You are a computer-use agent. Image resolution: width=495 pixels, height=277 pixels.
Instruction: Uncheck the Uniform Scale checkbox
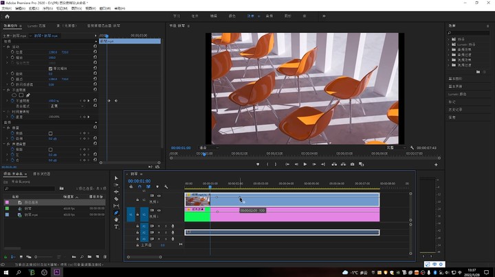50,69
